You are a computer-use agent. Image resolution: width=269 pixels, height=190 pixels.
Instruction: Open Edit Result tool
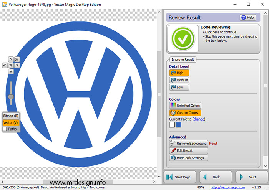(x=188, y=150)
